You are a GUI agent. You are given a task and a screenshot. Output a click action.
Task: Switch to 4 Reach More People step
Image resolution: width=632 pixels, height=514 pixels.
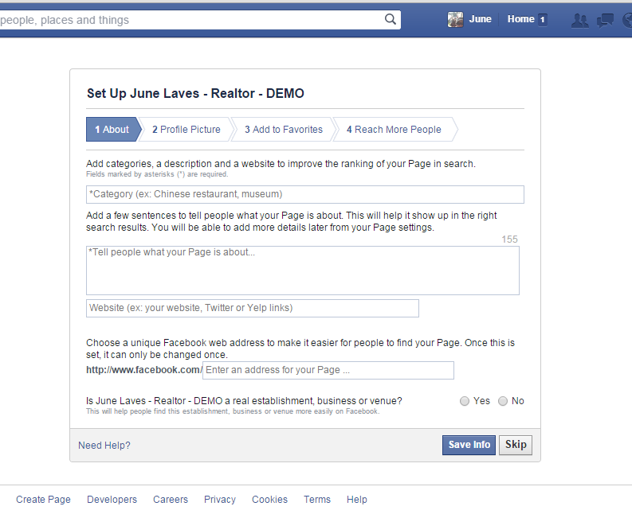click(x=394, y=129)
